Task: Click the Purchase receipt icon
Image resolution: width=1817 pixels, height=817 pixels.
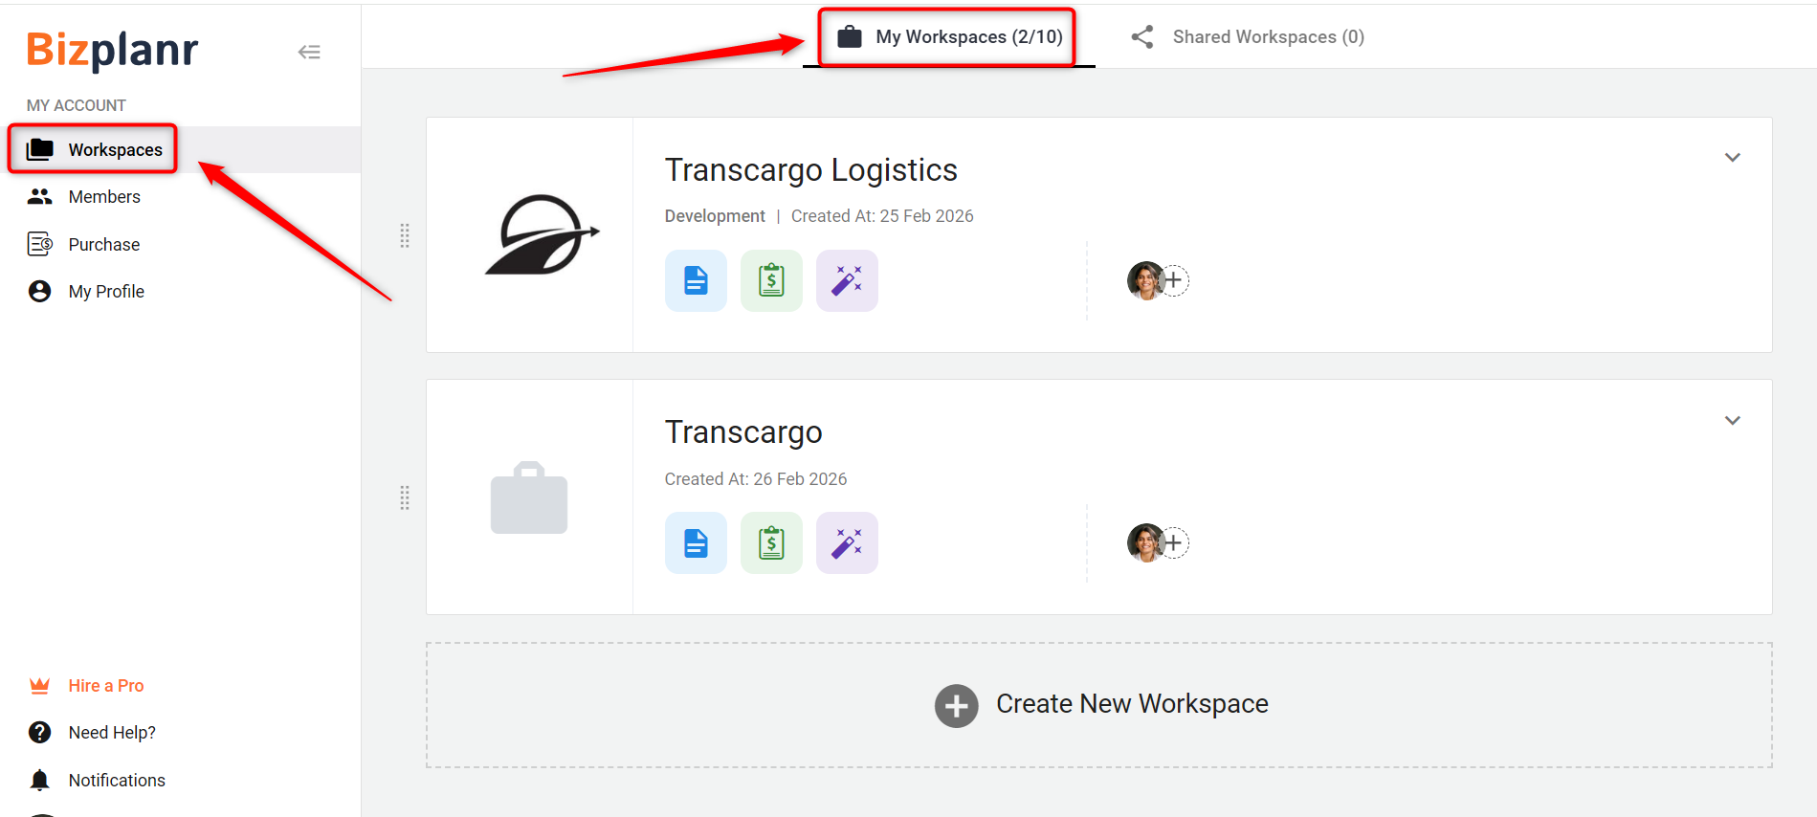Action: coord(40,244)
